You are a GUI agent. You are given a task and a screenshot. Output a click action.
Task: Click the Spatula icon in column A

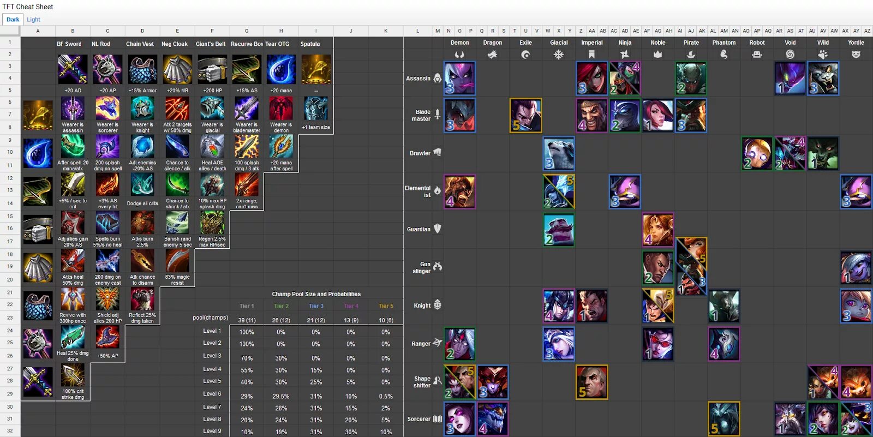pyautogui.click(x=38, y=115)
